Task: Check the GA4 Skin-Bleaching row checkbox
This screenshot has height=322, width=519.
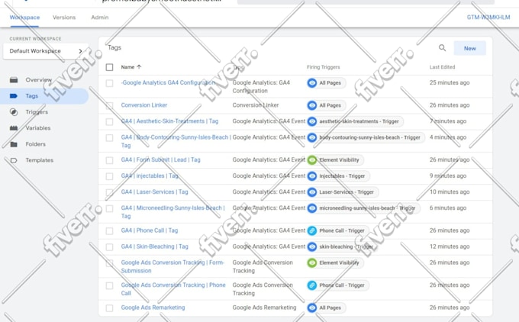Action: coord(110,247)
